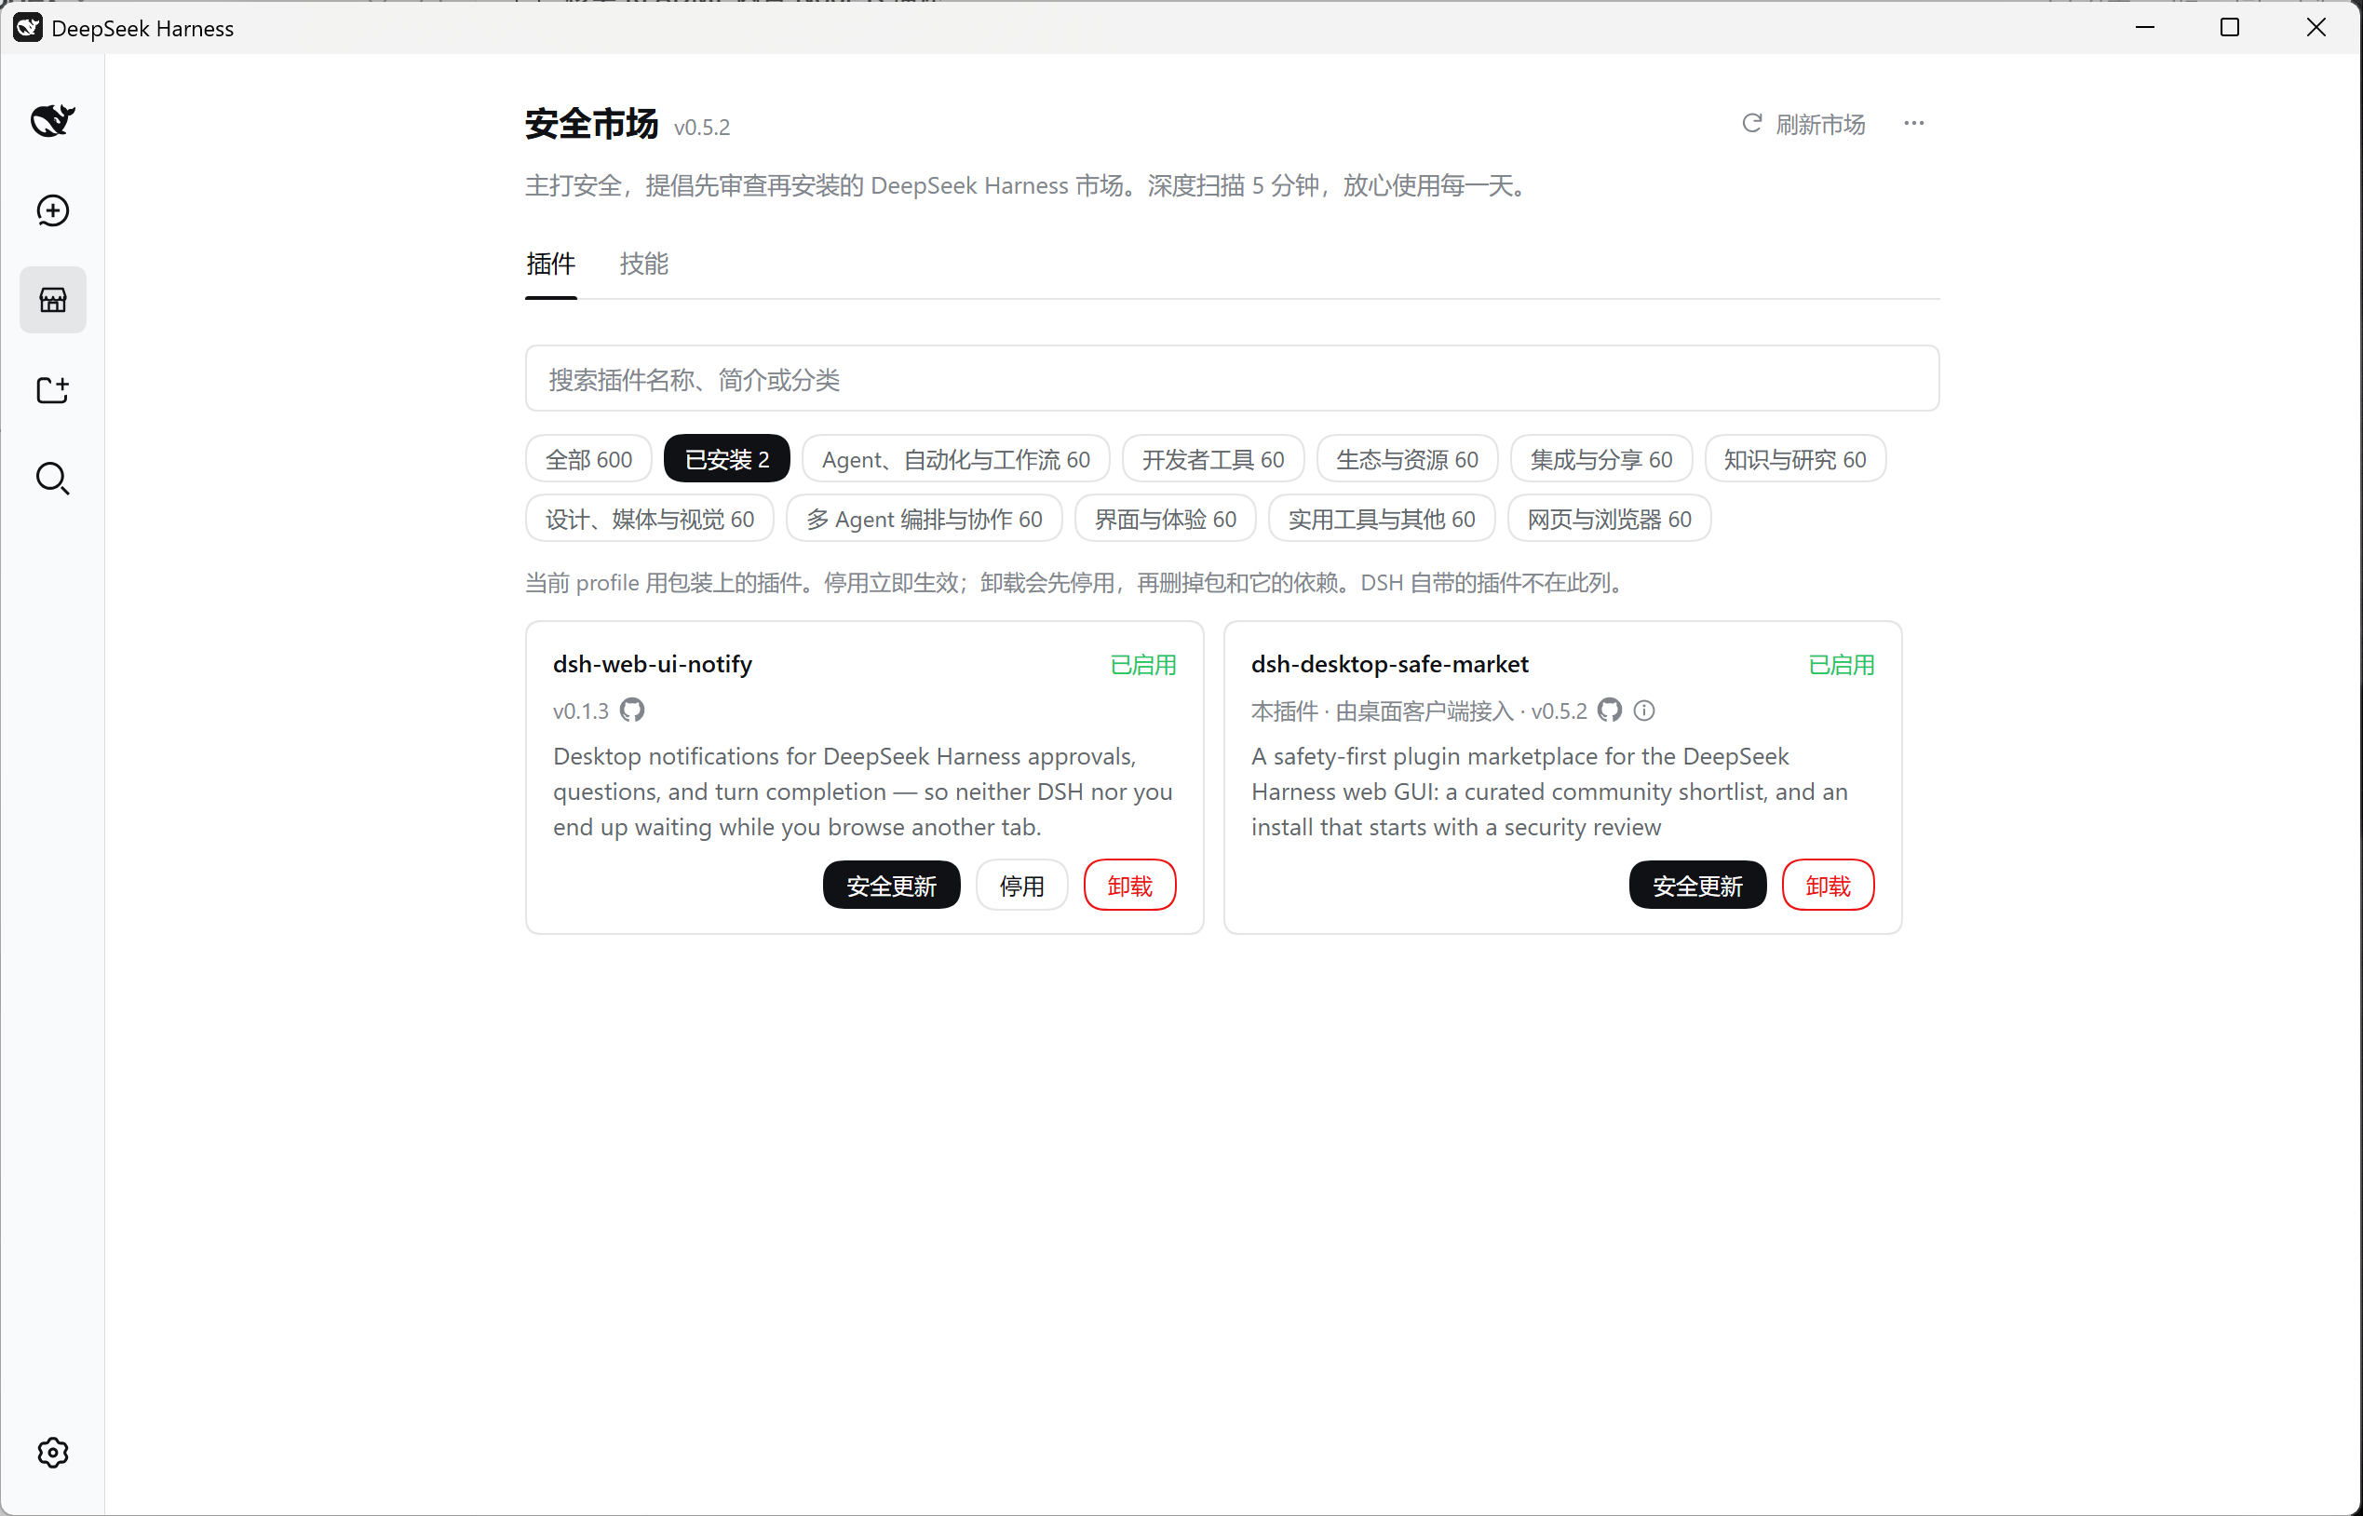
Task: Click the refresh arrow icon beside 刷新市场
Action: 1751,123
